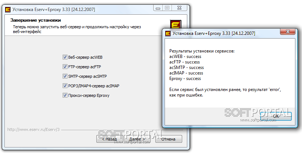Image resolution: width=302 pixels, height=153 pixels.
Task: Uncheck the Прокси-сервер Eproxy checkbox
Action: pos(65,95)
